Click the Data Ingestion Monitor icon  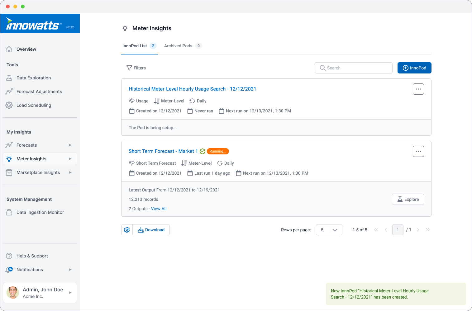coord(9,212)
